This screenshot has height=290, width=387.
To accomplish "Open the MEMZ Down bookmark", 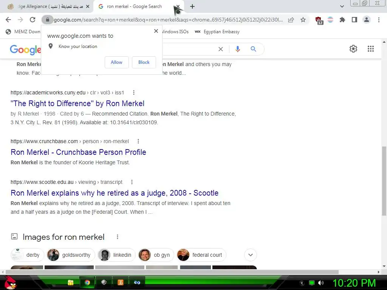I will coord(23,32).
